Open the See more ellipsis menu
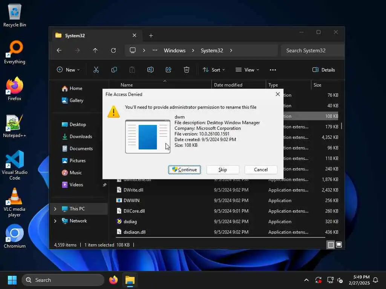The image size is (386, 289). 273,70
